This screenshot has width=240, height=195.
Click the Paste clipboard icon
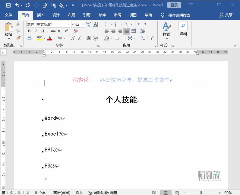pyautogui.click(x=8, y=27)
